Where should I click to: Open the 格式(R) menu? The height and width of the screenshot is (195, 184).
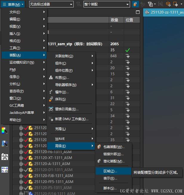[x=24, y=41]
